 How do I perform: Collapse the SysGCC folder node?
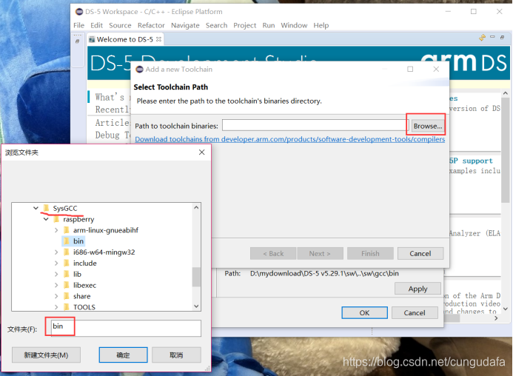(36, 208)
